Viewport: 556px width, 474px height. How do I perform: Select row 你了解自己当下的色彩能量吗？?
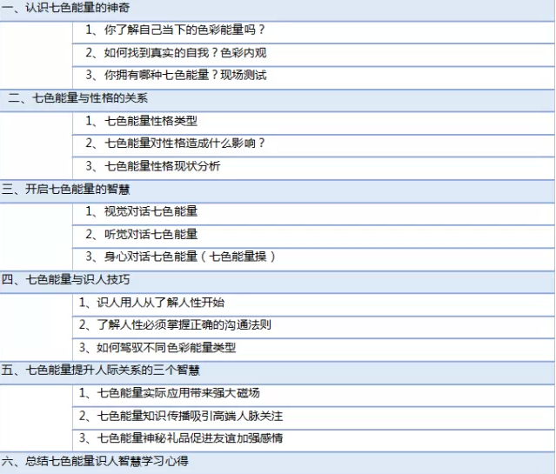[x=313, y=33]
